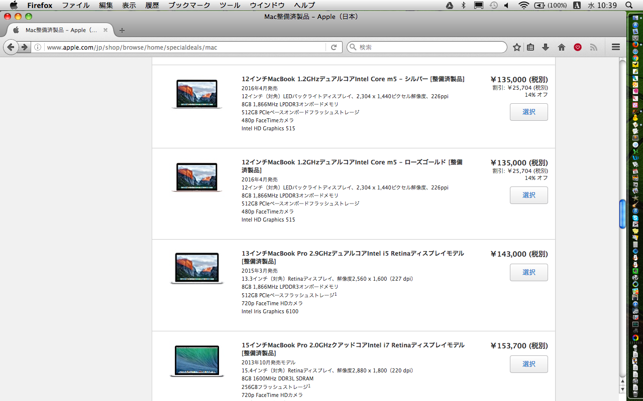The height and width of the screenshot is (401, 643).
Task: Click the ¥153,700 (税別) price text
Action: tap(519, 346)
